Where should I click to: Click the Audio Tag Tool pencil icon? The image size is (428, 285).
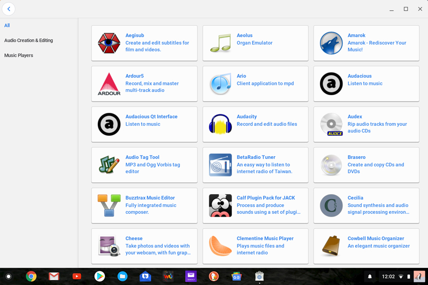pos(109,165)
